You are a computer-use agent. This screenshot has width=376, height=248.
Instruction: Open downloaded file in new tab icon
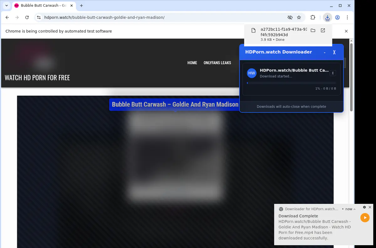coord(323,30)
